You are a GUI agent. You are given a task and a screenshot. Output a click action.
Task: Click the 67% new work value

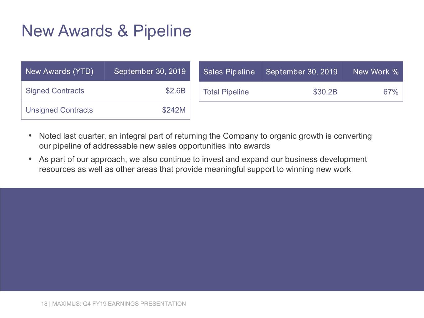click(x=391, y=92)
